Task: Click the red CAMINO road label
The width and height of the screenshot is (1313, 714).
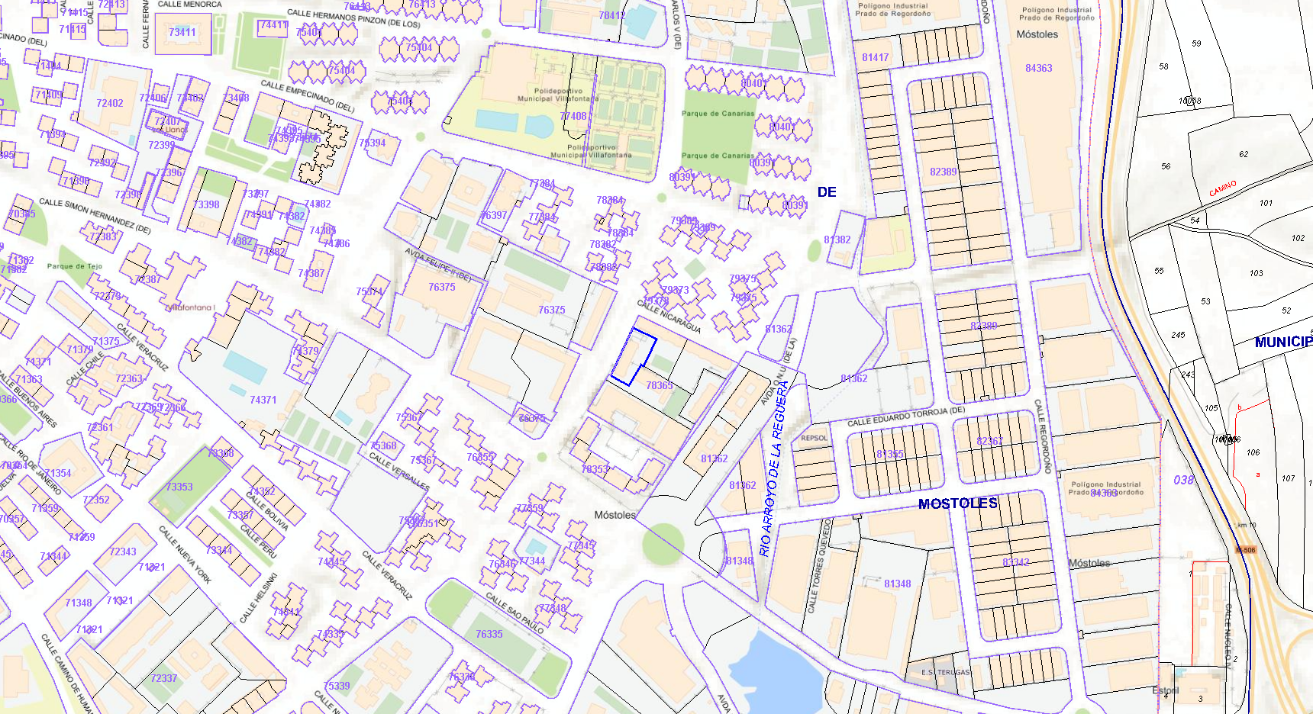Action: (1222, 188)
